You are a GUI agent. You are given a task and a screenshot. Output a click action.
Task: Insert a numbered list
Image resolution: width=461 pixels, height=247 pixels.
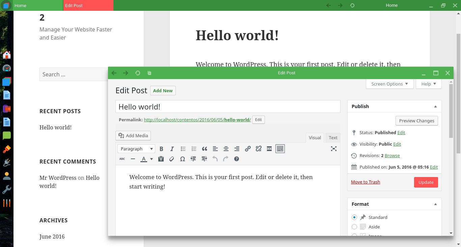pyautogui.click(x=194, y=149)
